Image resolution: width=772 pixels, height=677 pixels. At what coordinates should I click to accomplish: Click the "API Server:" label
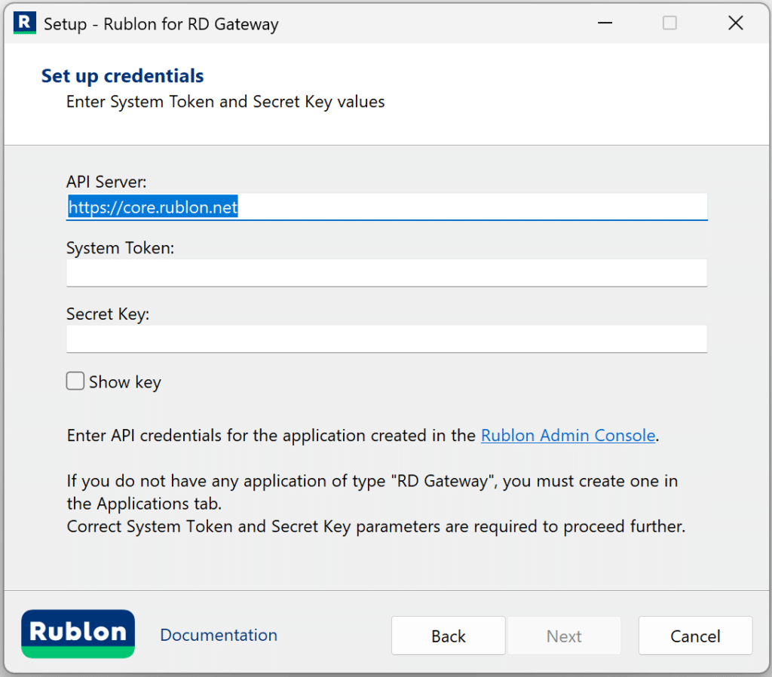(x=106, y=182)
